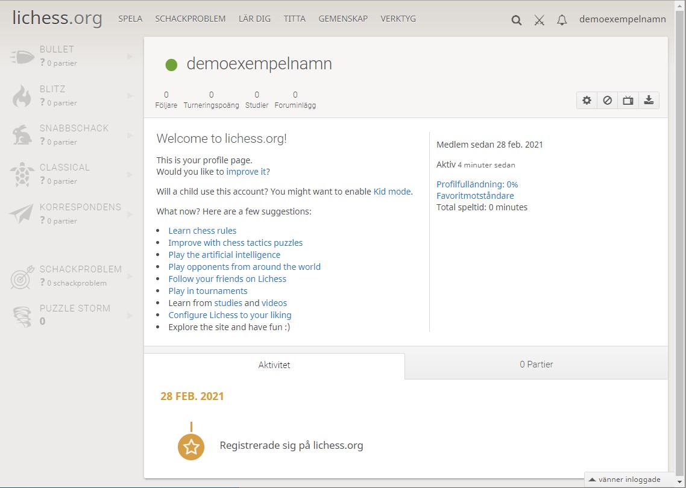
Task: Open the SPELA menu
Action: 130,19
